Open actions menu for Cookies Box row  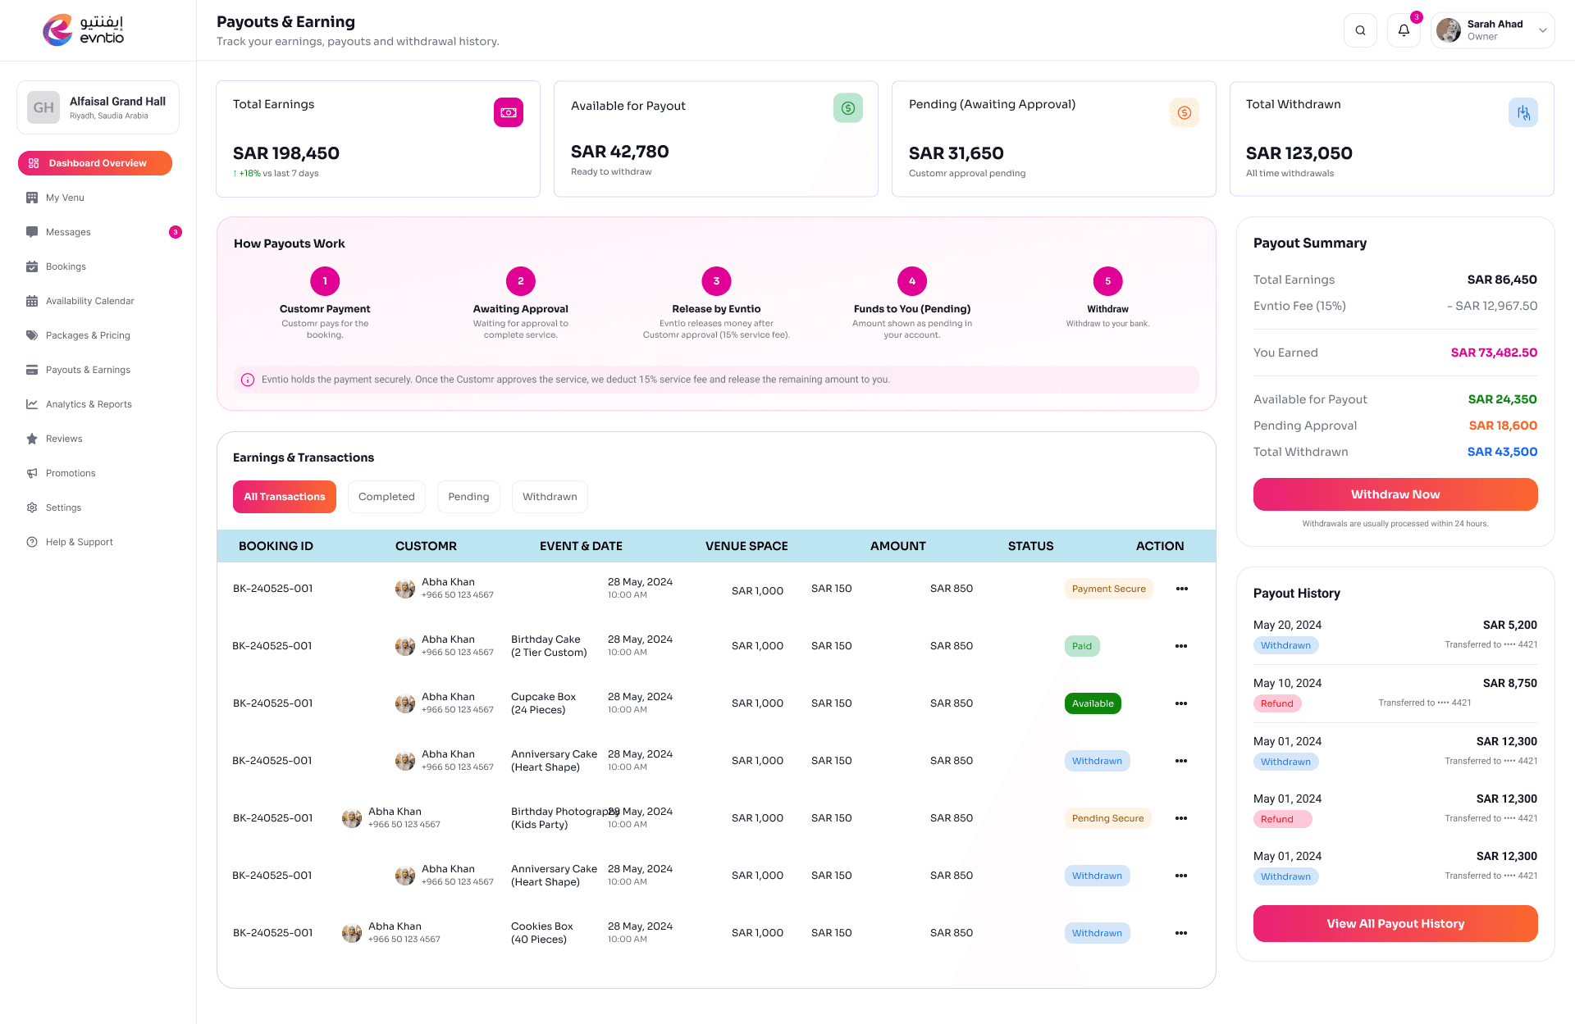coord(1181,933)
